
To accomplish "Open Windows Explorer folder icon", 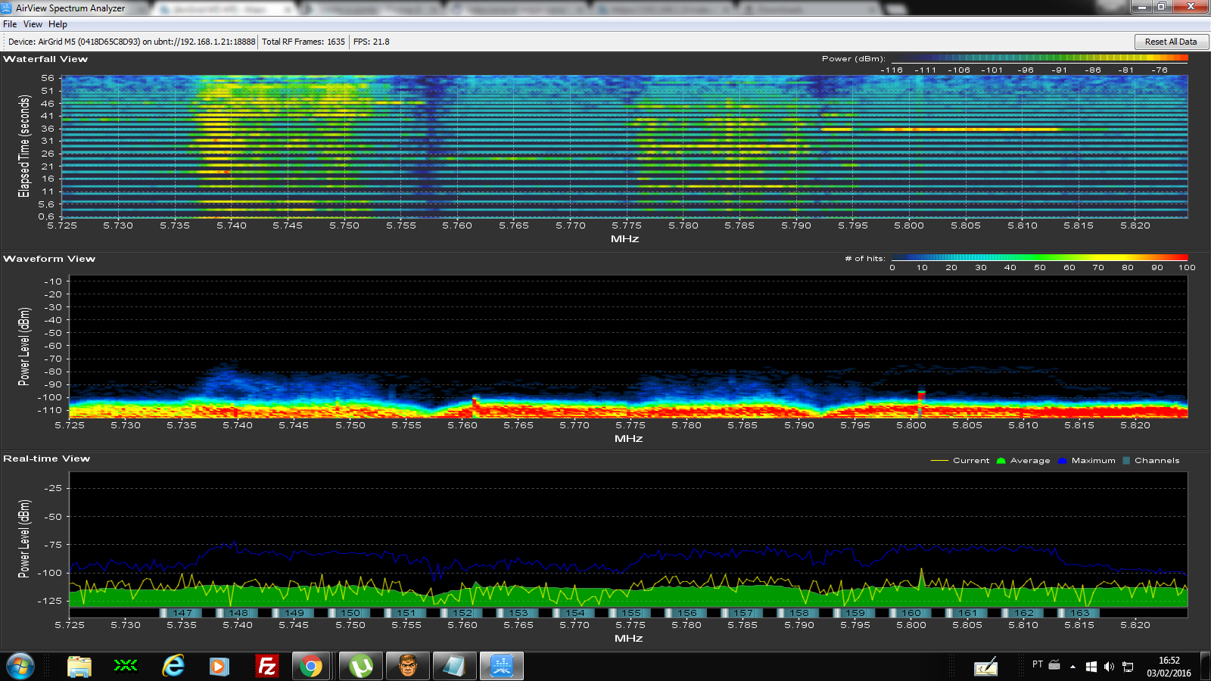I will point(79,666).
